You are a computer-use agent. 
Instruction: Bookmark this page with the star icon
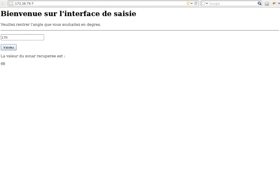(x=188, y=3)
